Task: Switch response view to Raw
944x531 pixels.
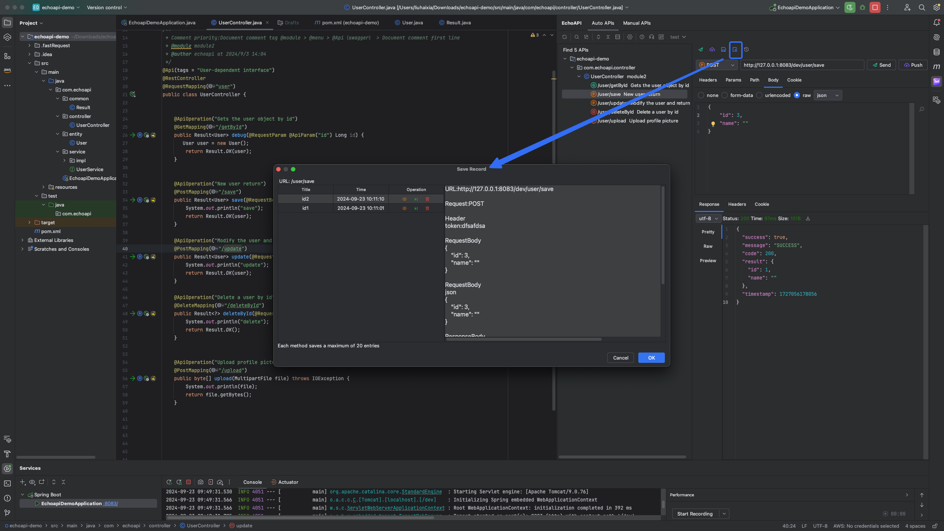Action: pos(708,246)
